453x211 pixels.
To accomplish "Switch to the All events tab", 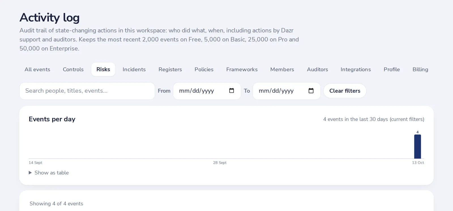I will click(37, 69).
